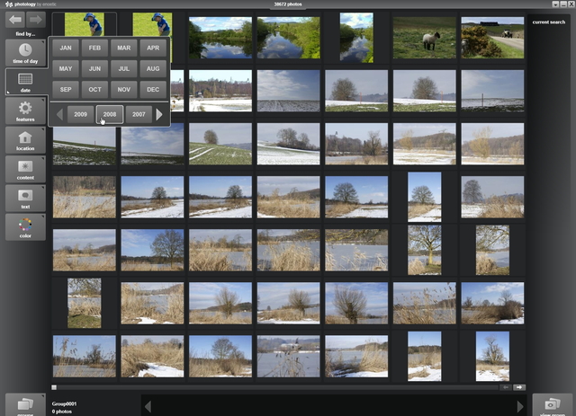Viewport: 576px width, 416px height.
Task: Select year 2007
Action: tap(138, 115)
